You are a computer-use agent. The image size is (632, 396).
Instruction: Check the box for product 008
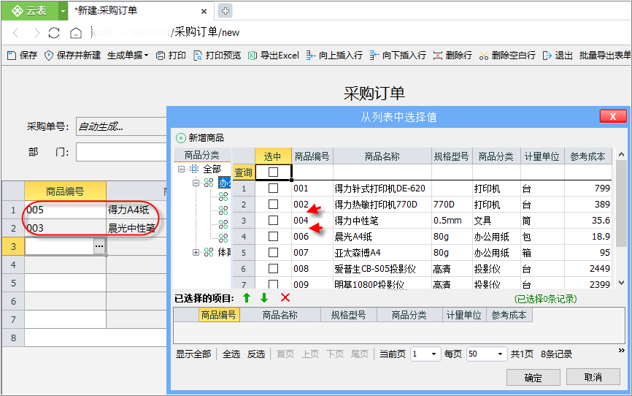pyautogui.click(x=273, y=268)
